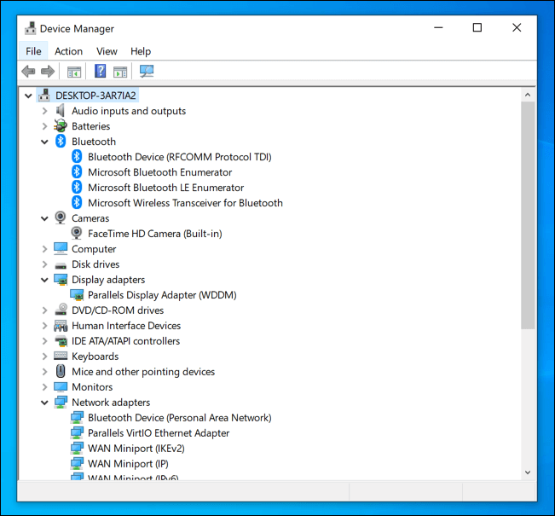Collapse the Display adapters category
Viewport: 555px width, 516px height.
point(44,280)
